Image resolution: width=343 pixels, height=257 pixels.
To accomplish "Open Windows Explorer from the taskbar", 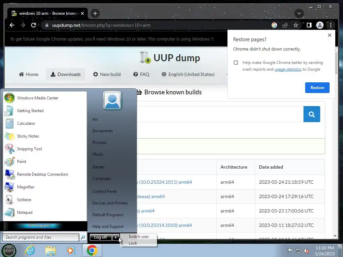I will (x=50, y=250).
